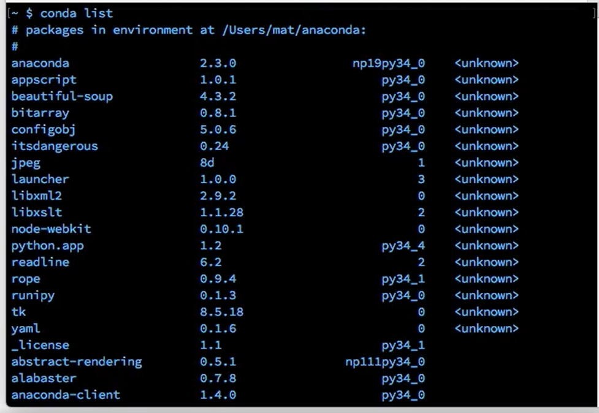Click the tk version 8.5.18
Image resolution: width=599 pixels, height=413 pixels.
tap(221, 311)
